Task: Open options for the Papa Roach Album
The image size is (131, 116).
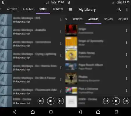Action: 126,67
